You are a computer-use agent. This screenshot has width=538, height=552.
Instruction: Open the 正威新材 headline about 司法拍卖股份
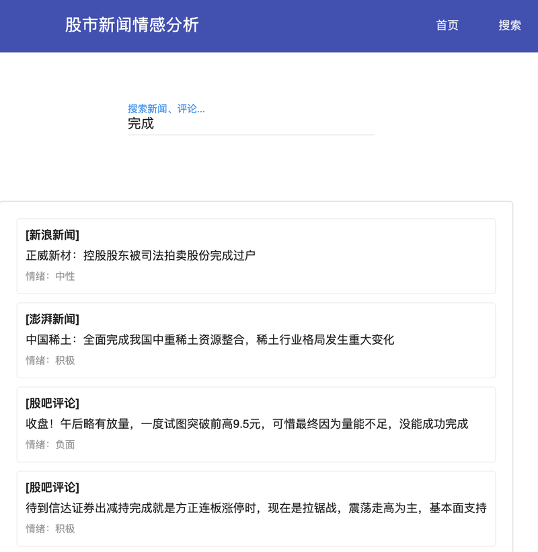tap(141, 256)
